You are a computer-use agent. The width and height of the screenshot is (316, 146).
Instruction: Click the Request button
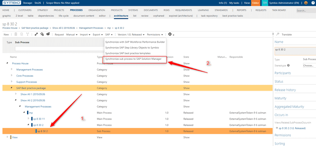tap(59, 35)
